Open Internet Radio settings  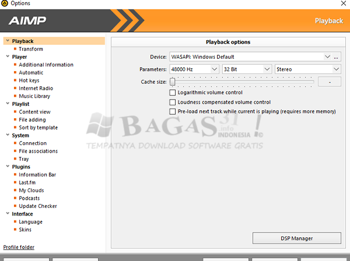[x=36, y=89]
